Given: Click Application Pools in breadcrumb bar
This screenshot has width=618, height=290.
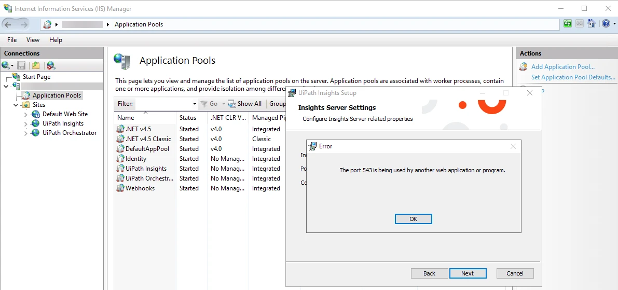Looking at the screenshot, I should click(139, 24).
